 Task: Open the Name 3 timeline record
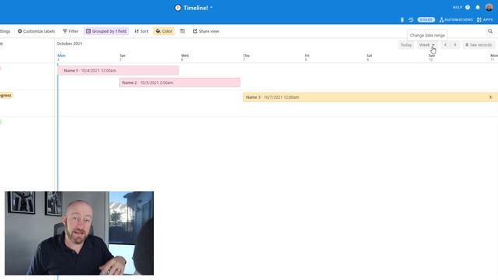pyautogui.click(x=370, y=97)
